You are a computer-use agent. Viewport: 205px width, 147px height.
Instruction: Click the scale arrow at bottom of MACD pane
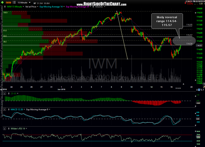(x=195, y=125)
